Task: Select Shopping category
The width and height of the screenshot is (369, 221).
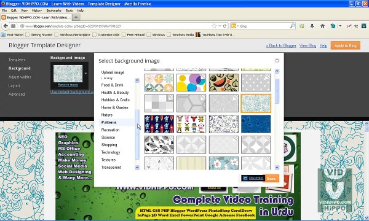Action: (x=109, y=145)
